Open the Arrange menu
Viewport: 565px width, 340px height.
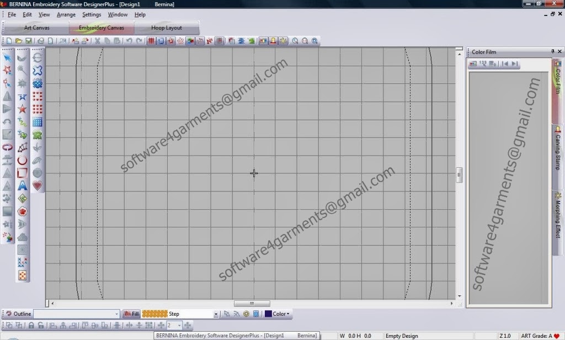66,14
